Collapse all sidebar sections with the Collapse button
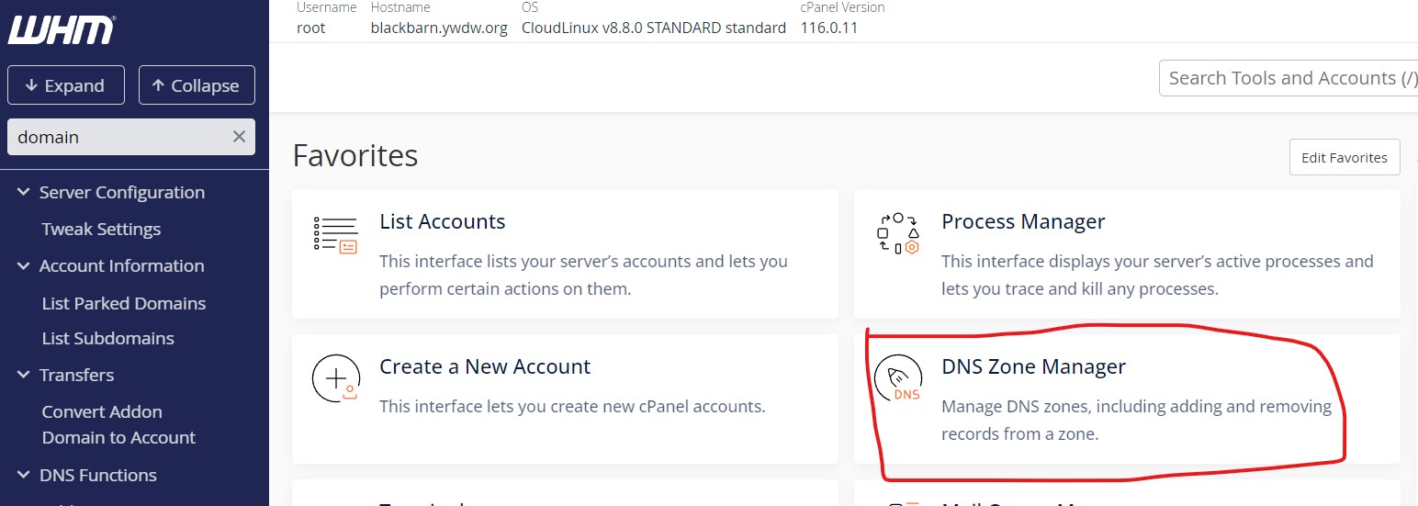This screenshot has height=506, width=1418. coord(197,85)
